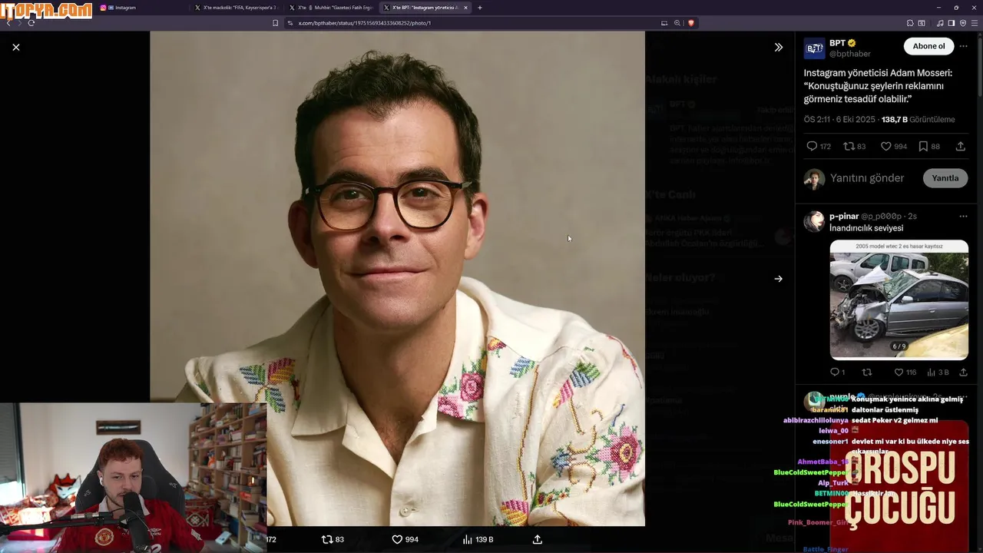
Task: Open the browser hamburger menu
Action: tap(976, 23)
